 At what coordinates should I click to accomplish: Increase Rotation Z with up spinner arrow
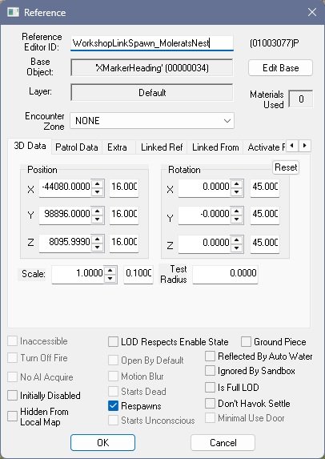(x=237, y=240)
